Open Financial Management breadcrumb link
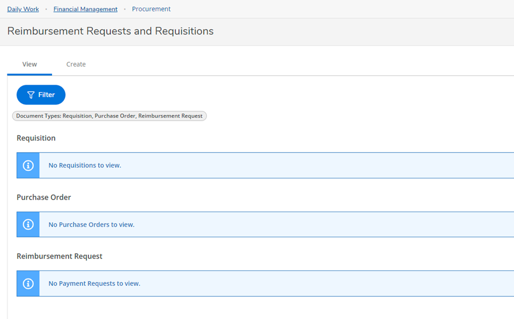514x319 pixels. coord(85,9)
